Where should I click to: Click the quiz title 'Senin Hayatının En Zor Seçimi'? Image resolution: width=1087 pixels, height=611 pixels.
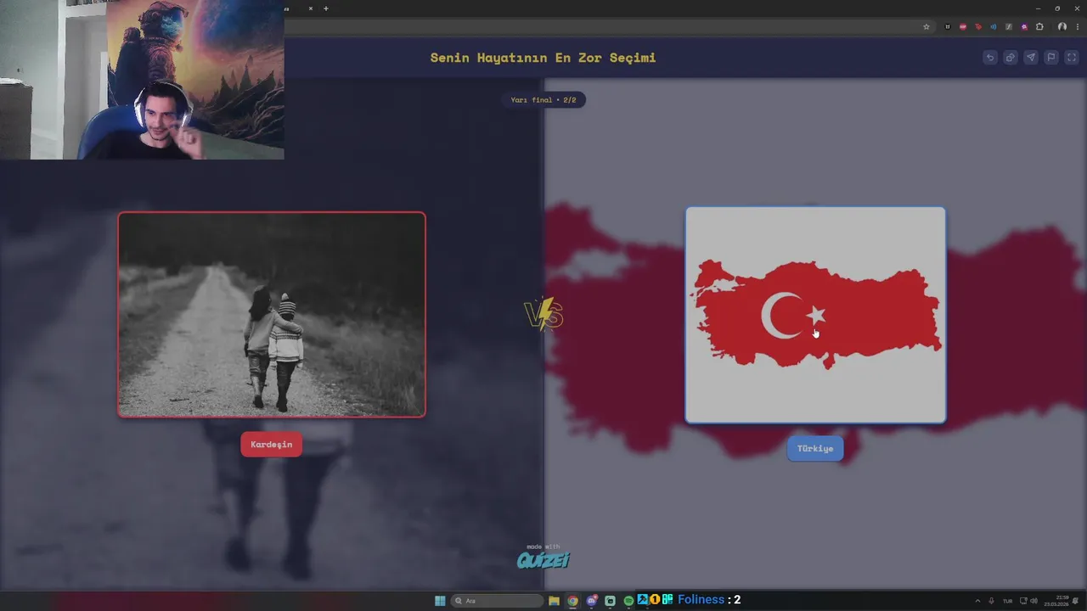tap(543, 58)
